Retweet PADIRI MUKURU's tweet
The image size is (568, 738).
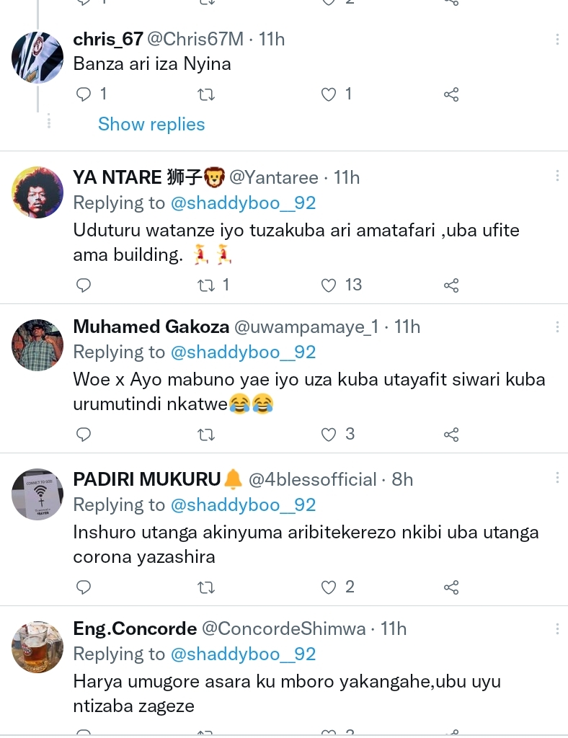[206, 587]
